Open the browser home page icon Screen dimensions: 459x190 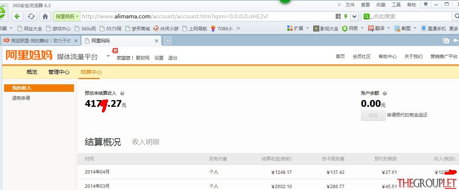tap(45, 16)
